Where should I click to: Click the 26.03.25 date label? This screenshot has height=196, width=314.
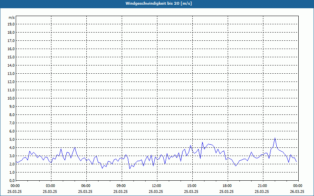(x=297, y=191)
